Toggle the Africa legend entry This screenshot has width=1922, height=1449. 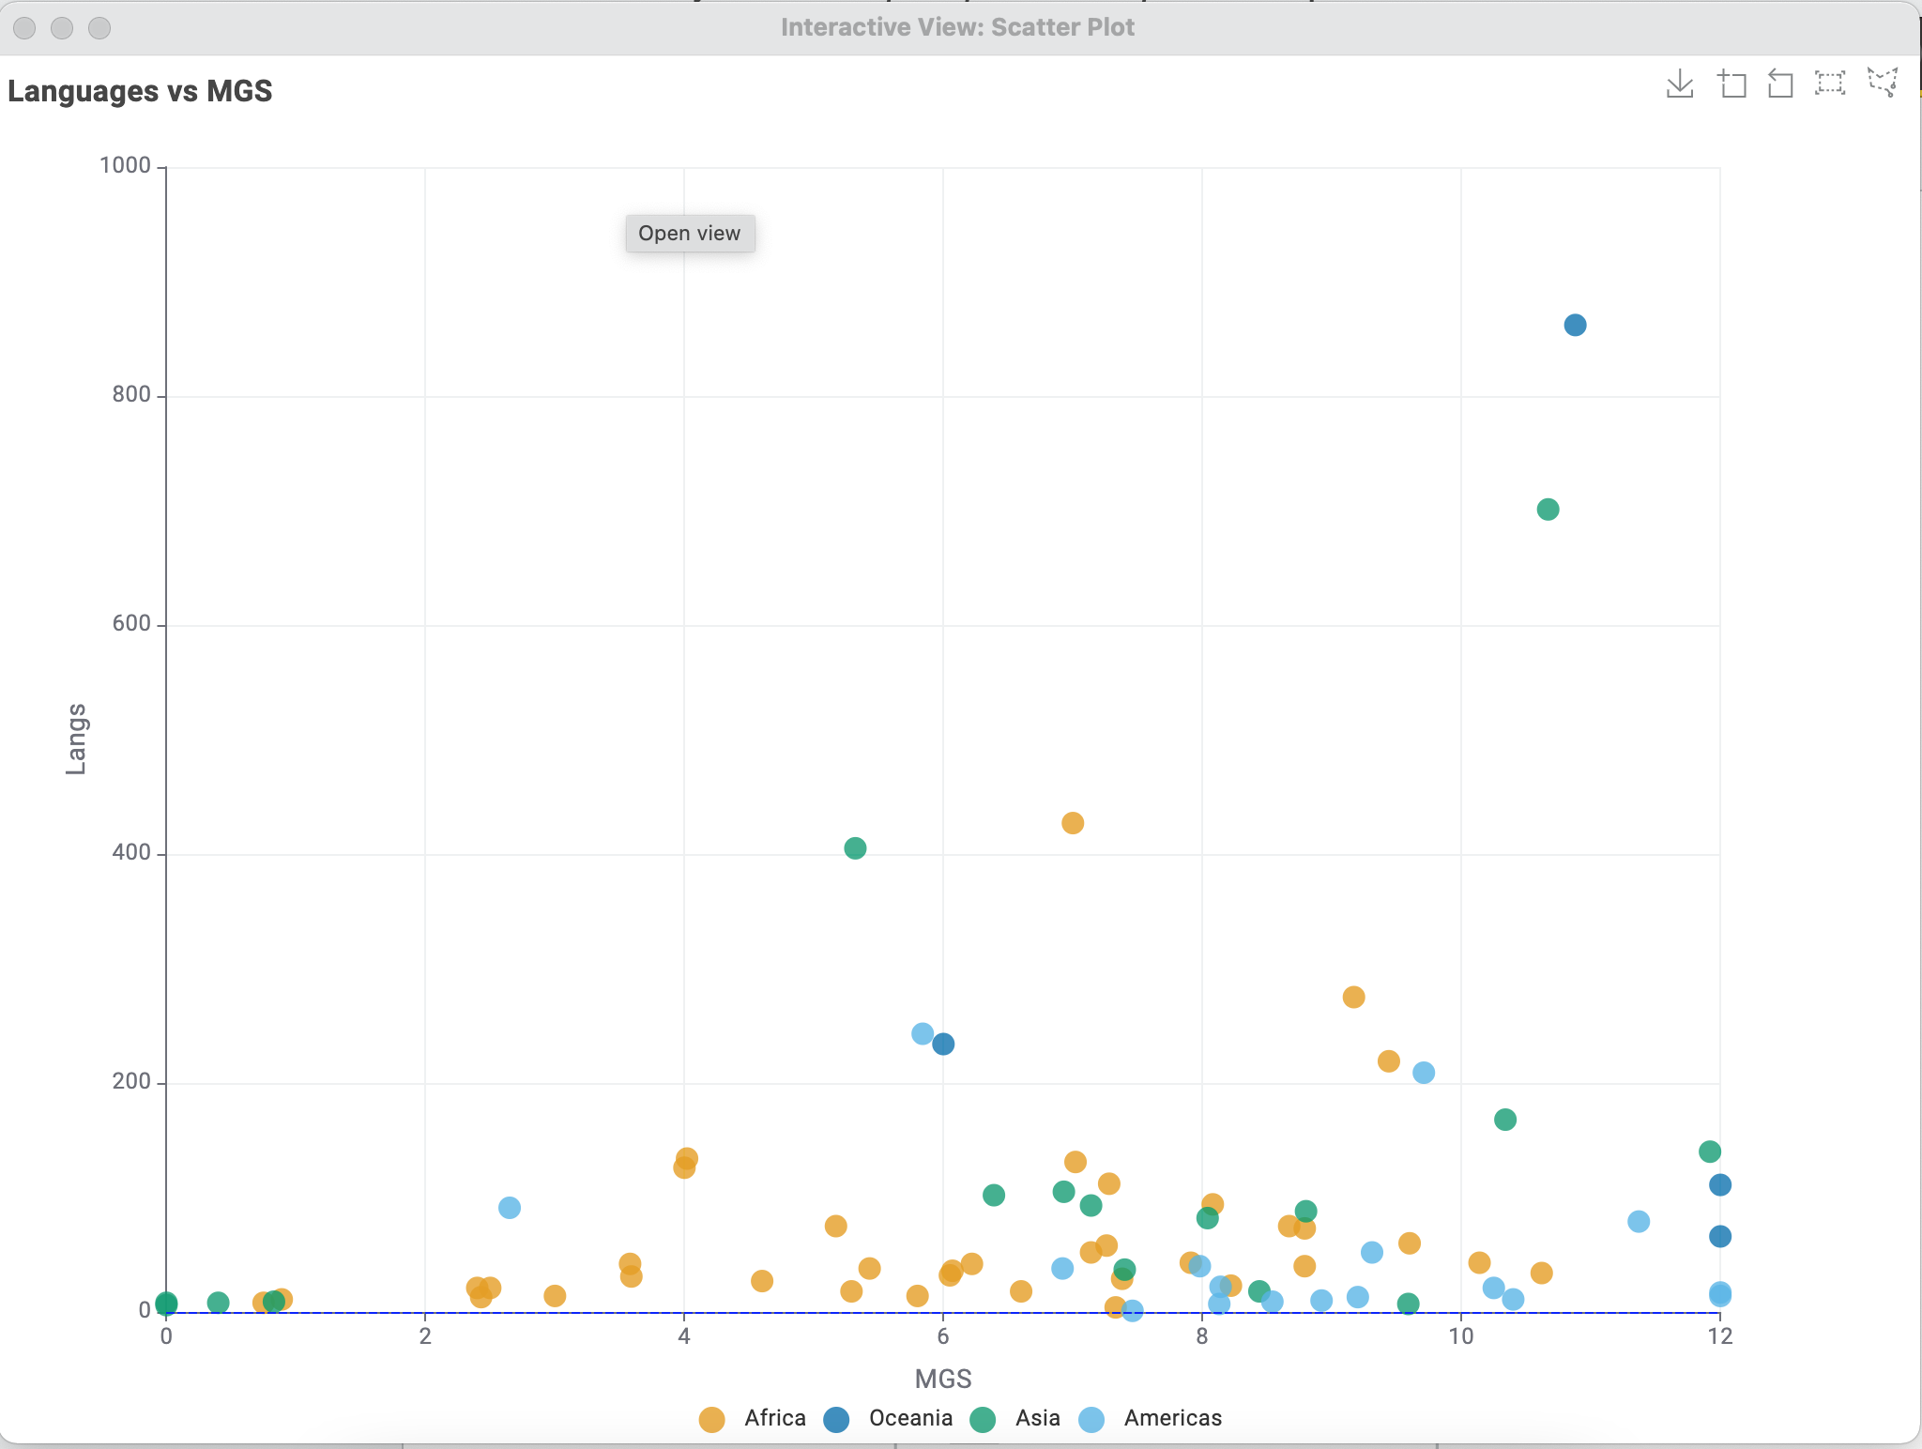point(753,1418)
